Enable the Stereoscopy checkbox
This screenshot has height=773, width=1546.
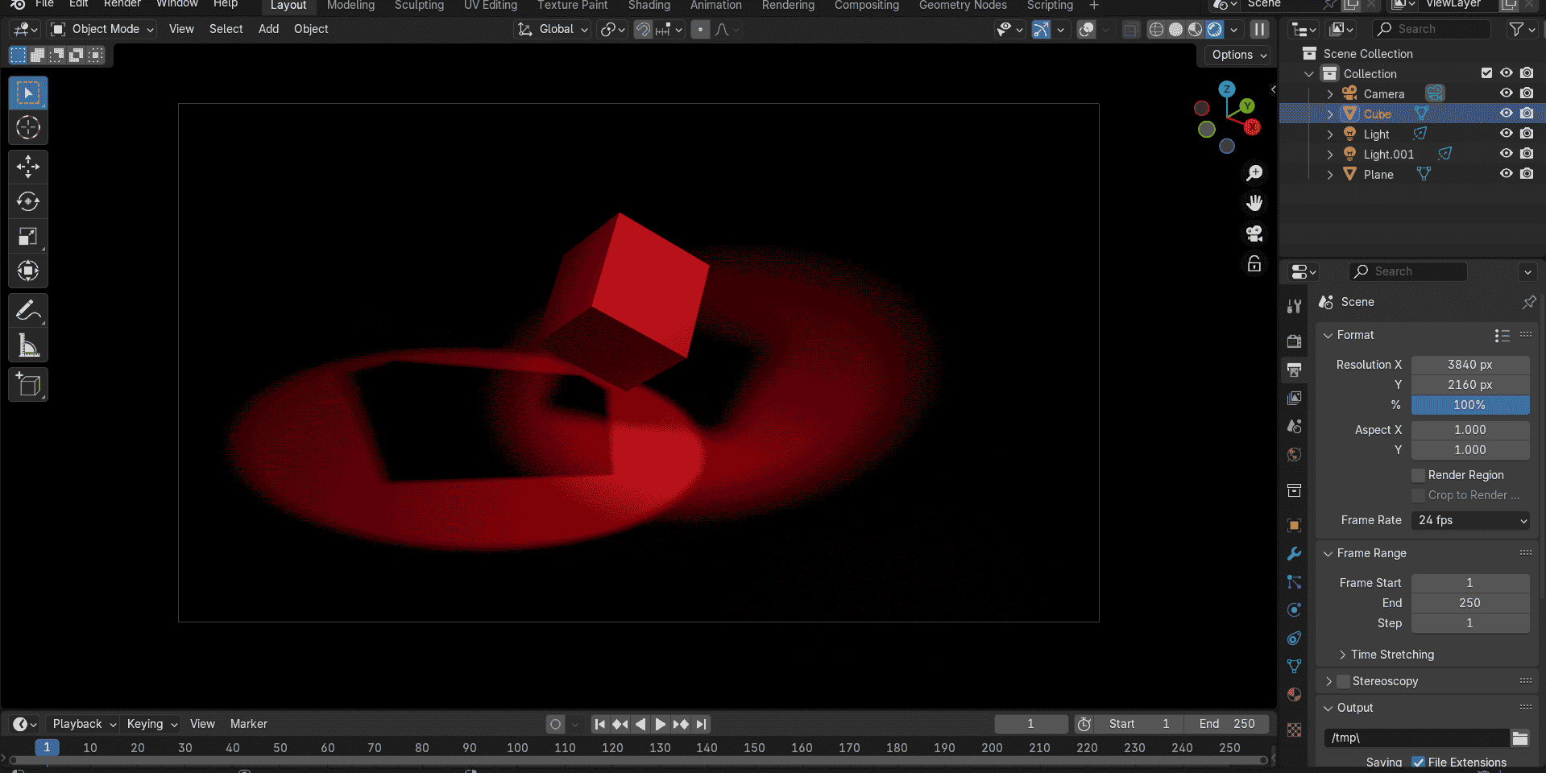(x=1343, y=681)
